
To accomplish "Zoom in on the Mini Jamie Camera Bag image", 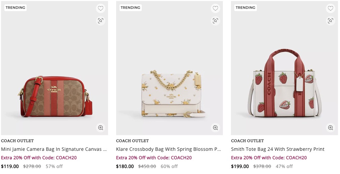I will click(100, 128).
